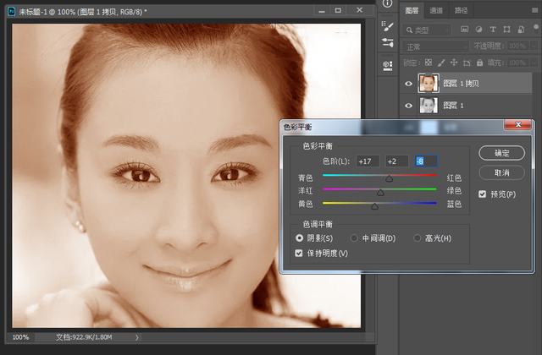Click the 洋红–绿色 slider handle

tap(380, 192)
